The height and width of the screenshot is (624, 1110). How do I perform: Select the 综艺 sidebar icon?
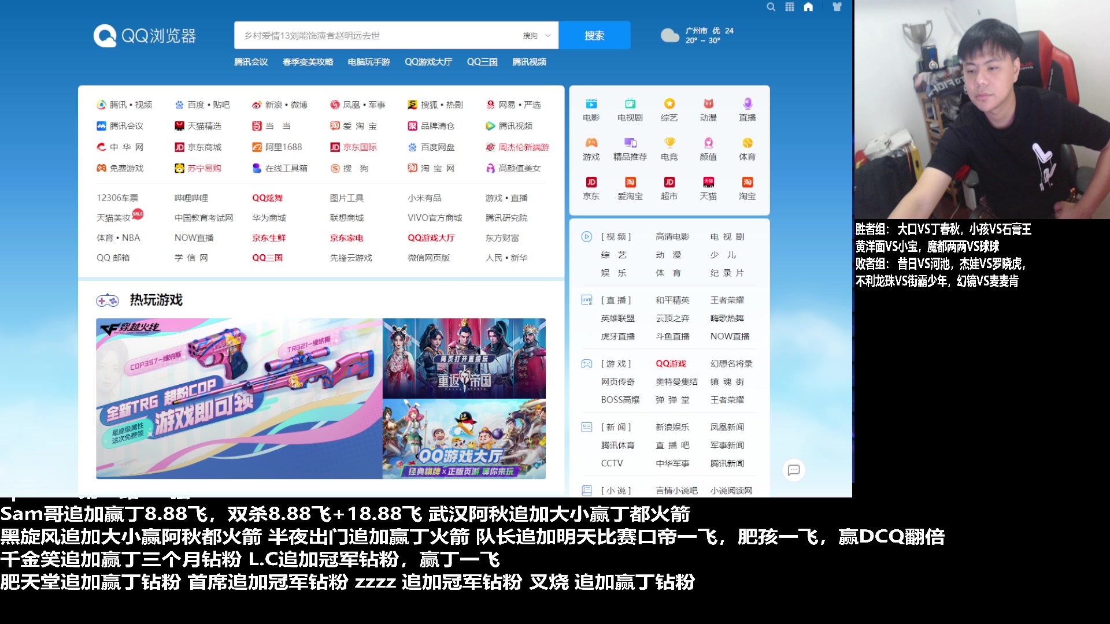[669, 107]
